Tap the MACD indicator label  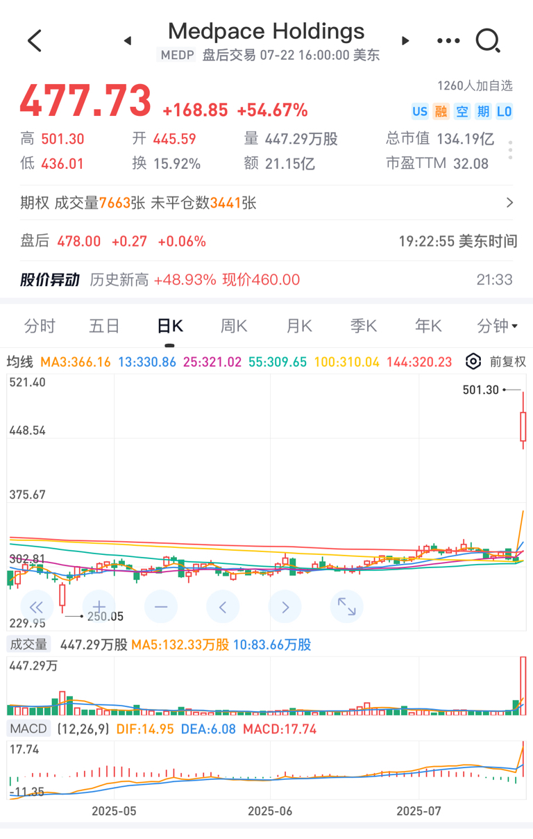tap(28, 729)
